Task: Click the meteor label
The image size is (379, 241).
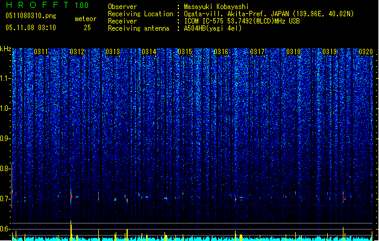Action: pos(86,19)
